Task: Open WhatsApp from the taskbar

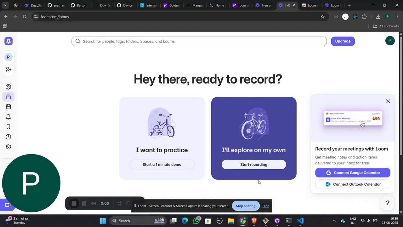Action: [x=196, y=221]
